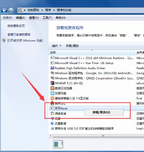Click the 迅雷 bird icon

click(52, 118)
